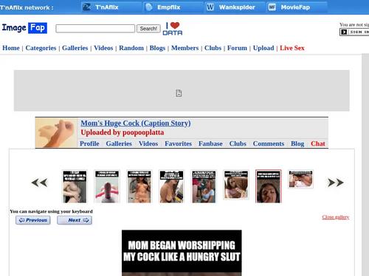Go to the Categories page
369x276 pixels.
(x=41, y=48)
